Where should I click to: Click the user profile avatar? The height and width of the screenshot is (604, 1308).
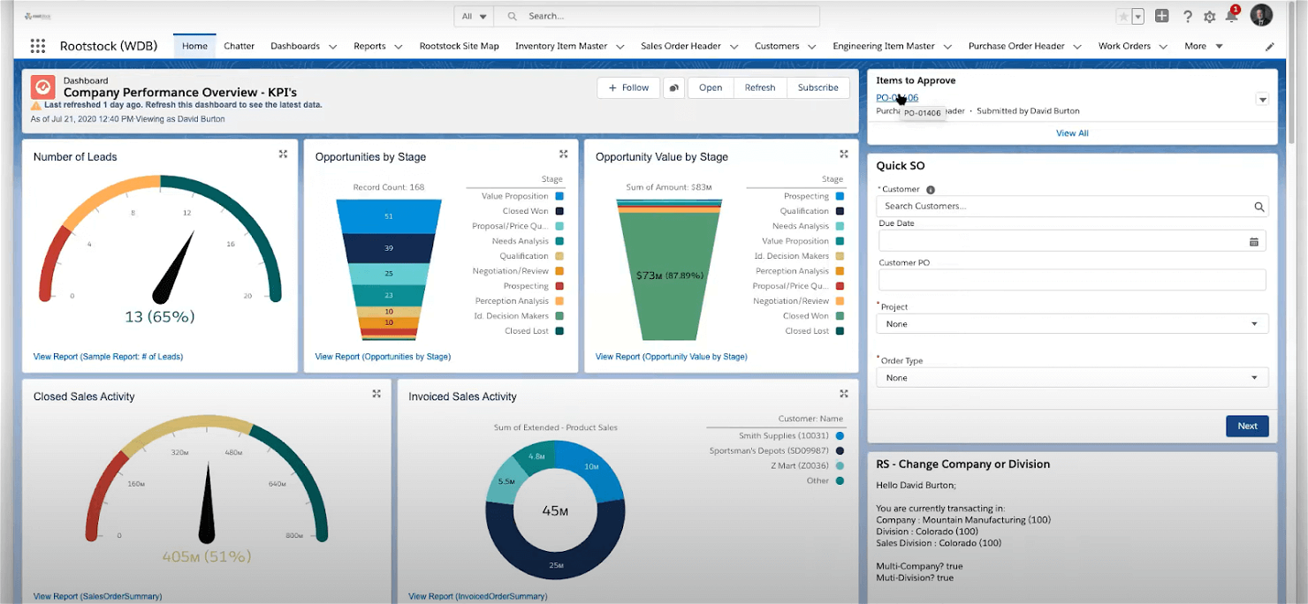(x=1261, y=15)
